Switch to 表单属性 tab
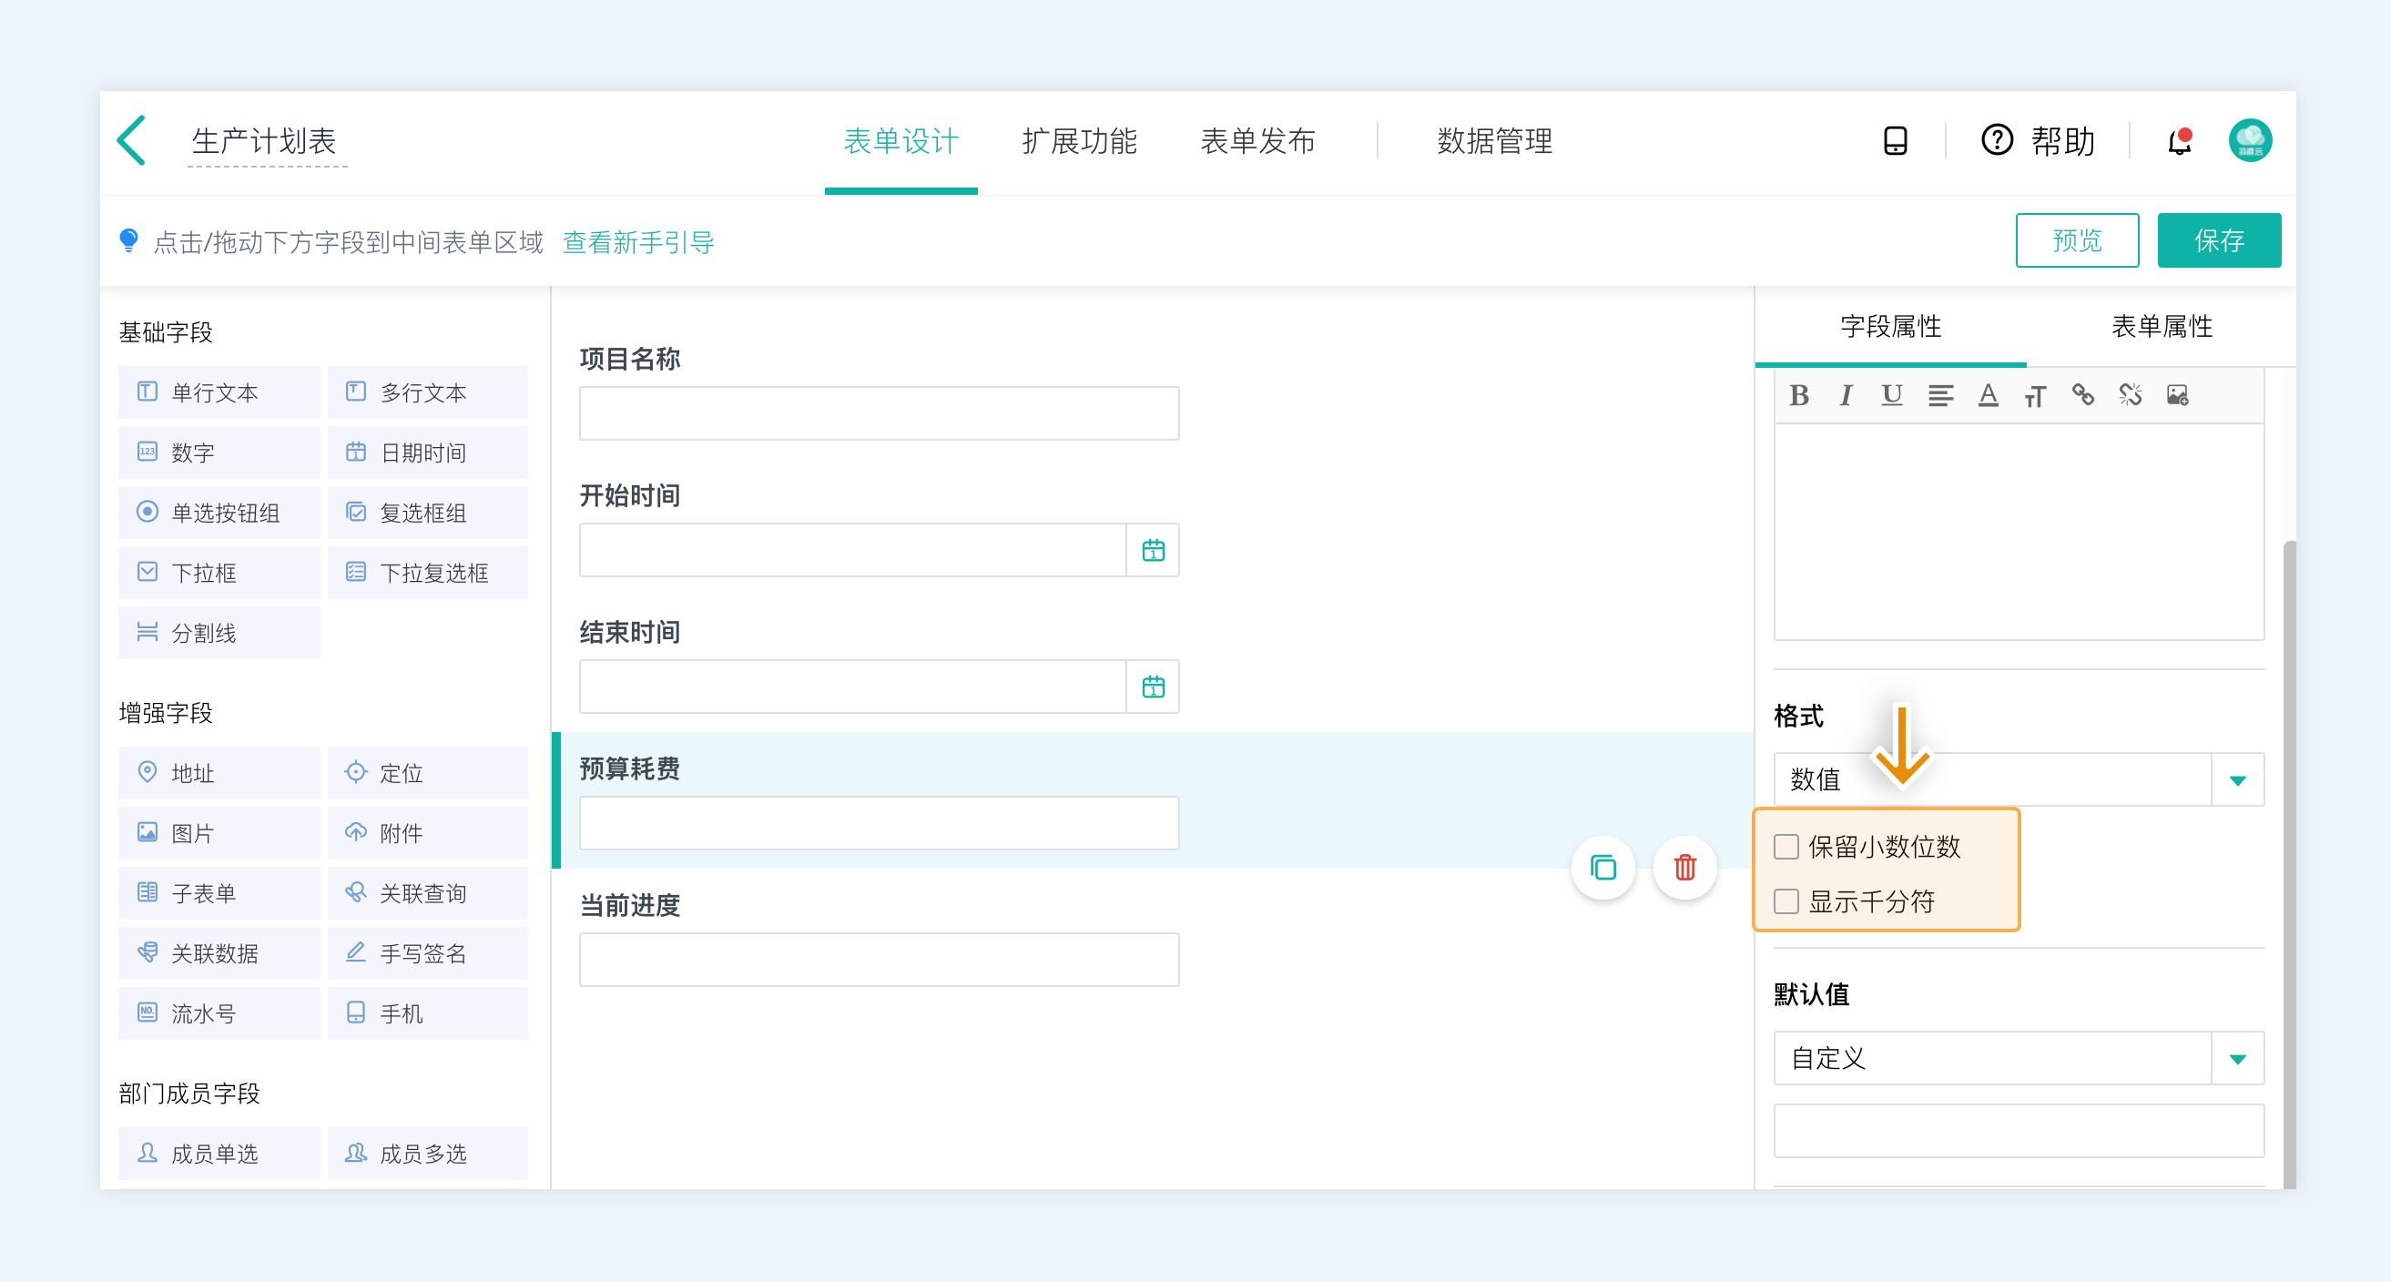Image resolution: width=2391 pixels, height=1282 pixels. point(2161,326)
